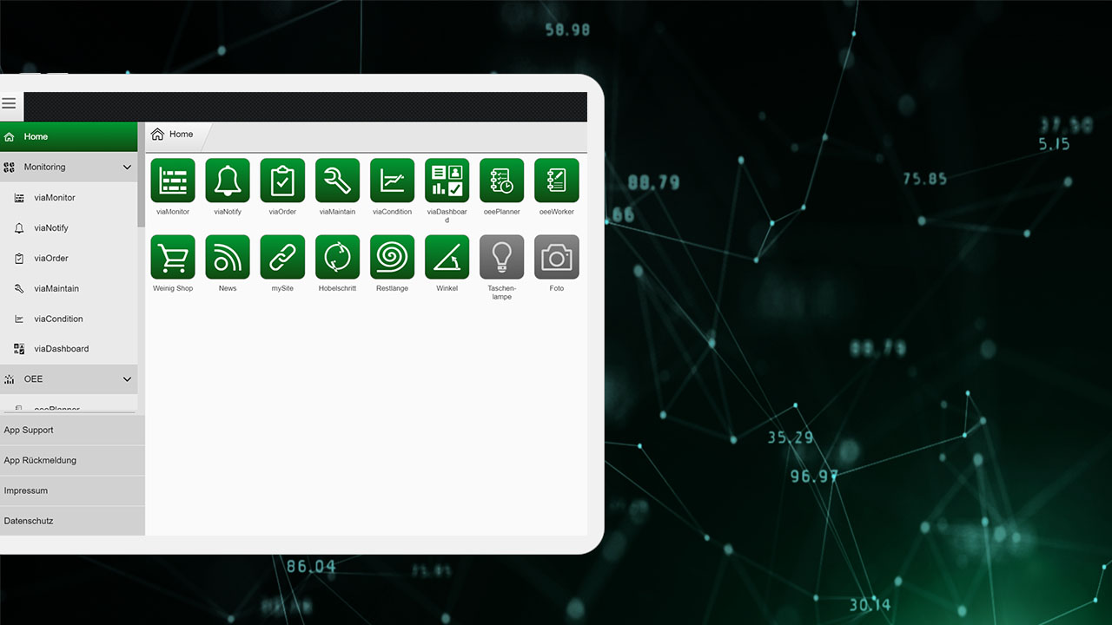
Task: Click the house icon in the Home breadcrumb
Action: coord(157,135)
